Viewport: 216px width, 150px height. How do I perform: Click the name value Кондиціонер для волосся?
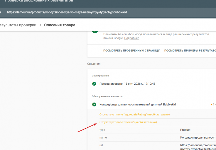[198, 137]
